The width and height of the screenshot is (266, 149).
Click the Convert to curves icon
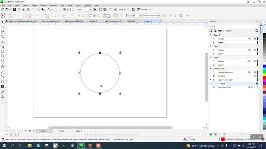click(x=181, y=16)
